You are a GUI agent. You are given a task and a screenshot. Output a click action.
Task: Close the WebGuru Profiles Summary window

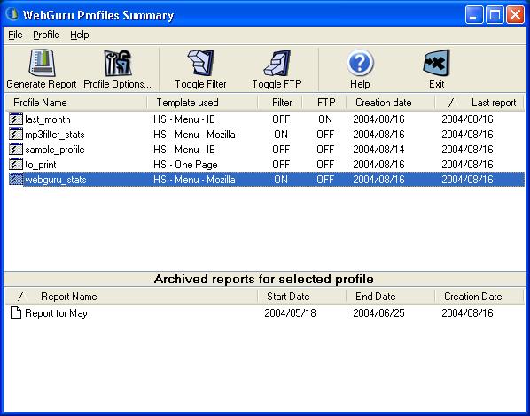click(515, 14)
